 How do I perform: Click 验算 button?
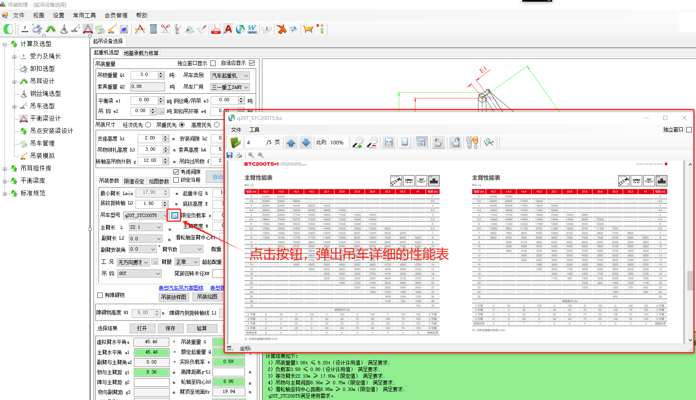[202, 328]
